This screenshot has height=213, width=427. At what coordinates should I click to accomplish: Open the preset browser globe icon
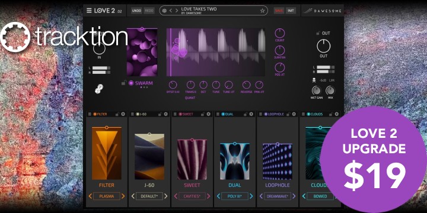click(x=164, y=11)
